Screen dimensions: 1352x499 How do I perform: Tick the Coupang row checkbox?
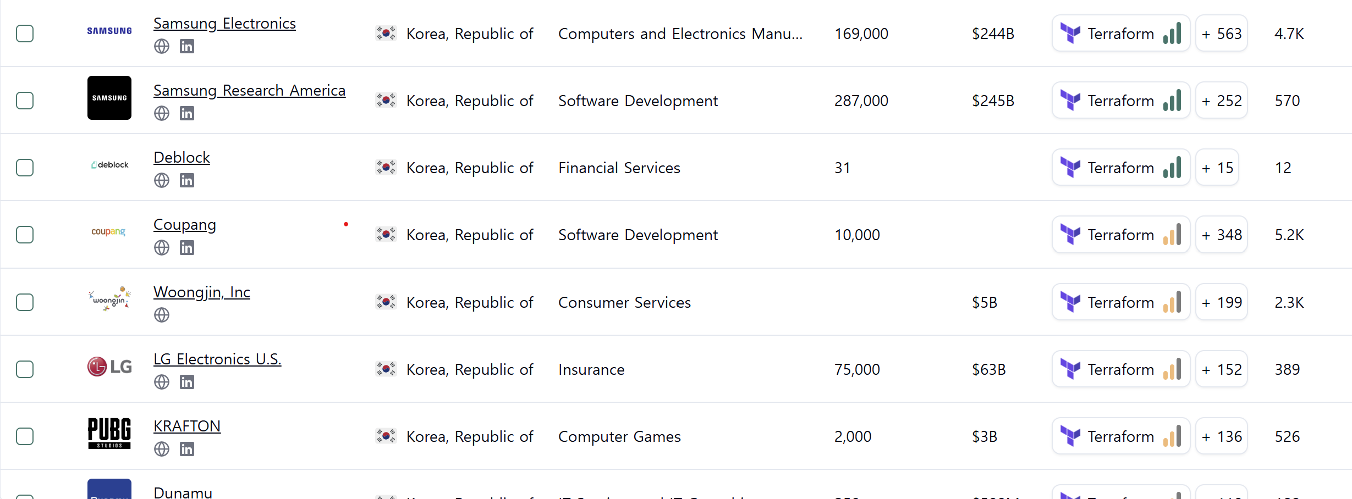(x=25, y=235)
